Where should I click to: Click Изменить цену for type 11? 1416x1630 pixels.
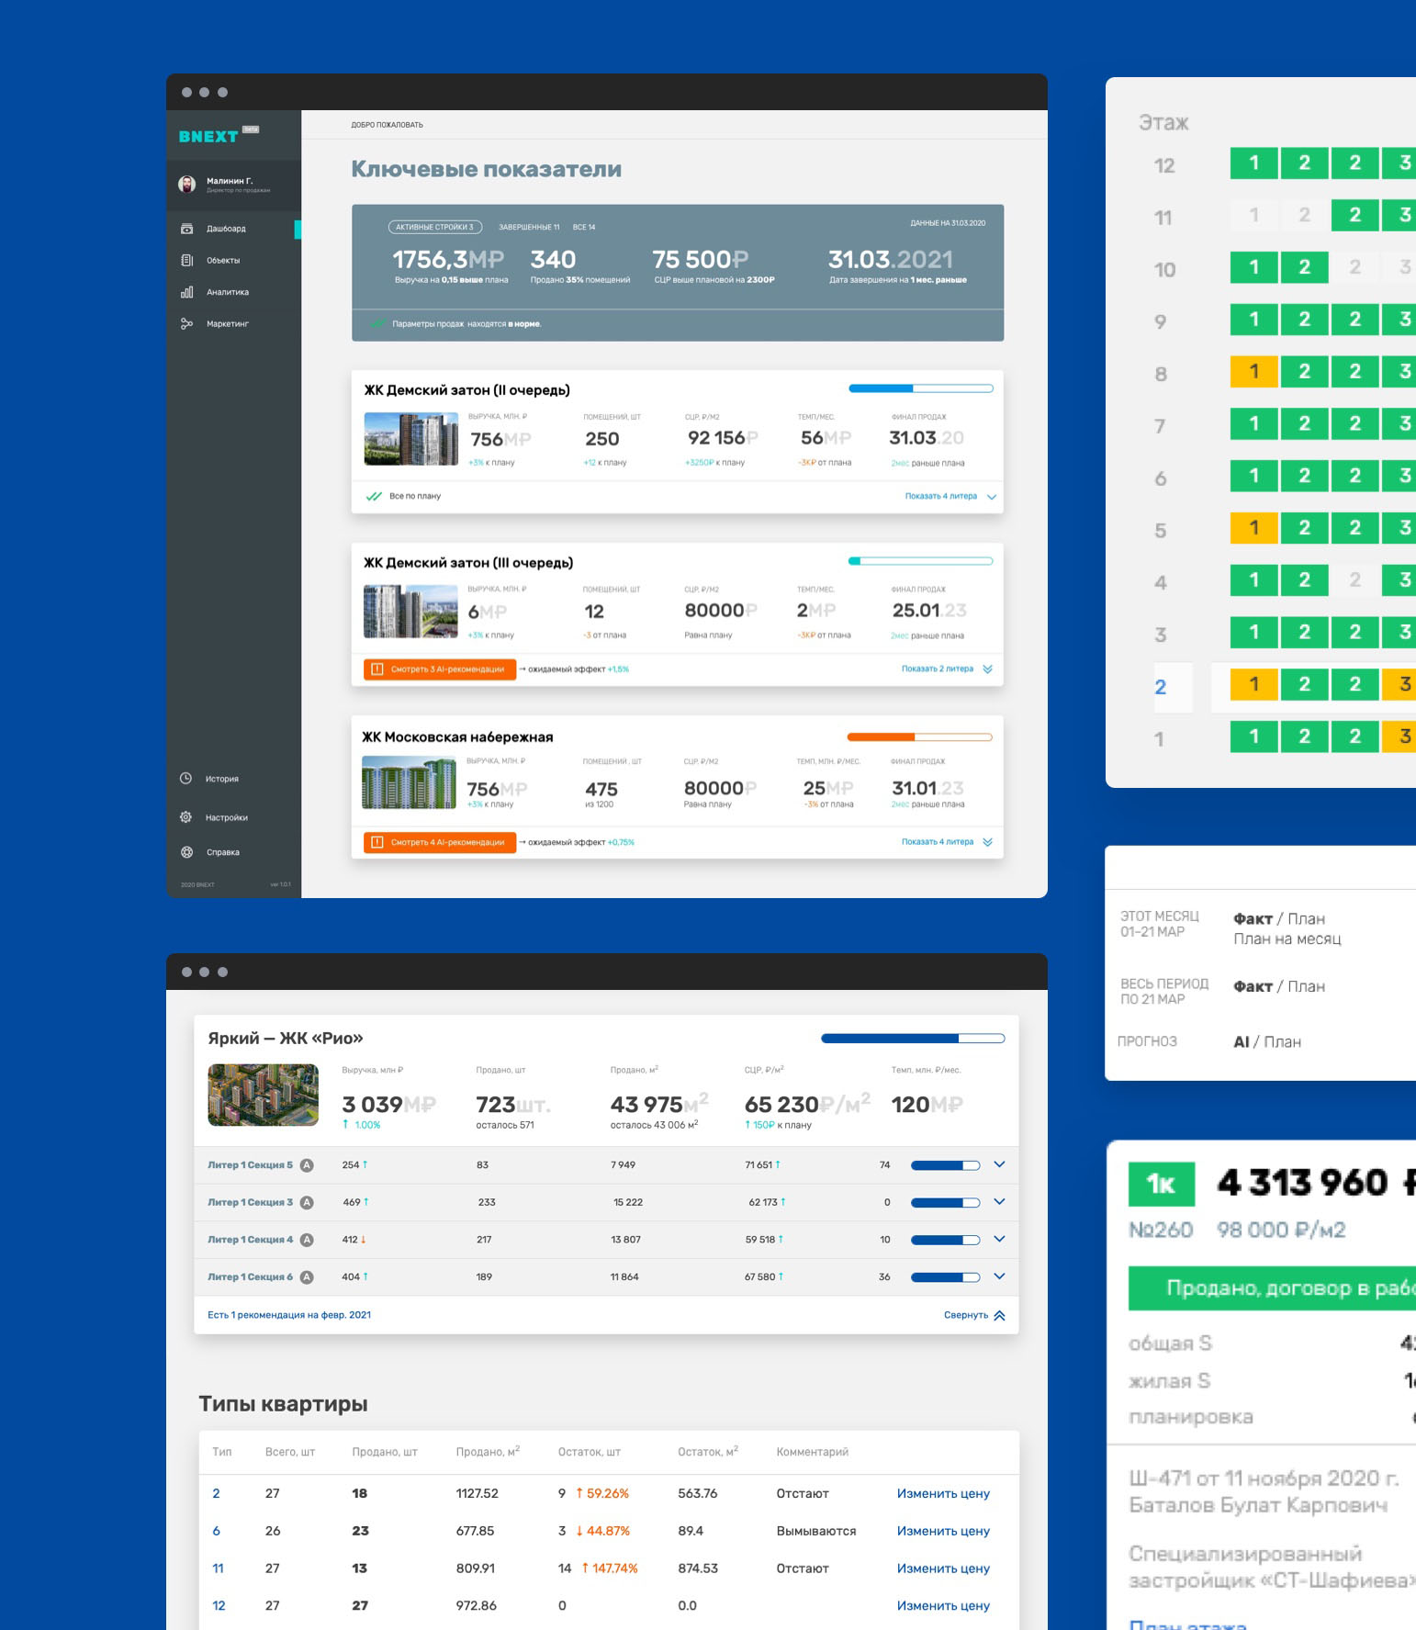pos(943,1569)
